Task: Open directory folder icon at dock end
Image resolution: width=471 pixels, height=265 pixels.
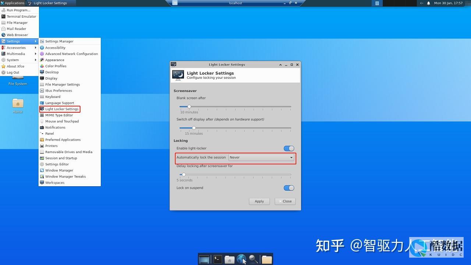Action: point(267,259)
